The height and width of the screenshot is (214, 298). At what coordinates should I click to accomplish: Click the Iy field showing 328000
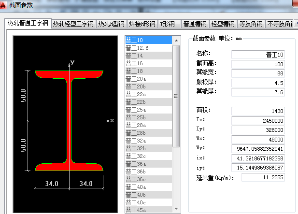pyautogui.click(x=258, y=130)
